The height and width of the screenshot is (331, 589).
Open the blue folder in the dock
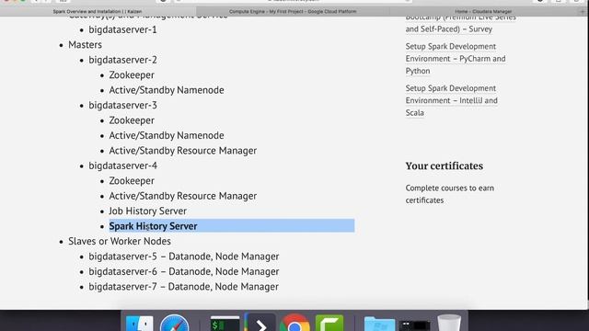[x=379, y=324]
